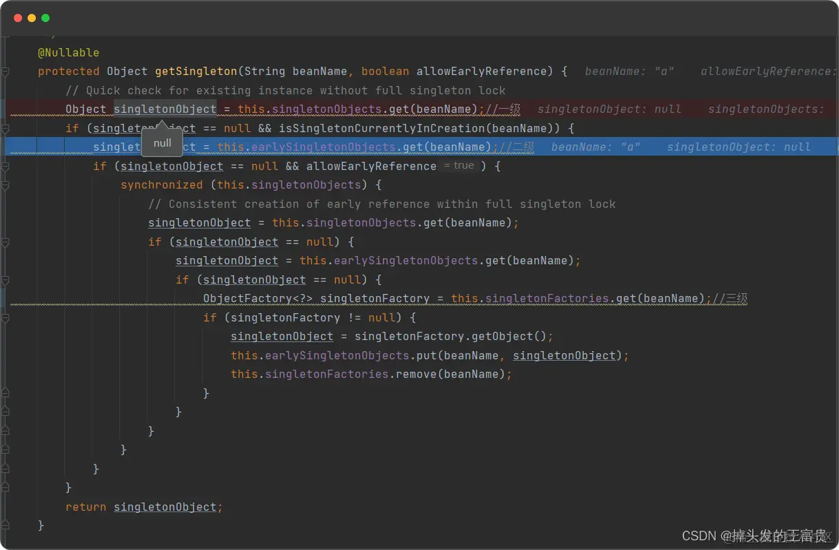
Task: Fold the isSingletonCurrentlyInCreation if block in gutter
Action: point(6,128)
